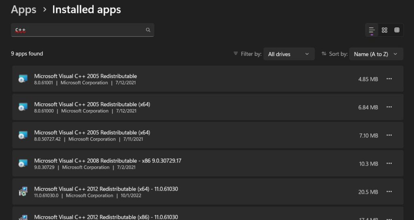
Task: Click the app search field containing C++
Action: 82,30
